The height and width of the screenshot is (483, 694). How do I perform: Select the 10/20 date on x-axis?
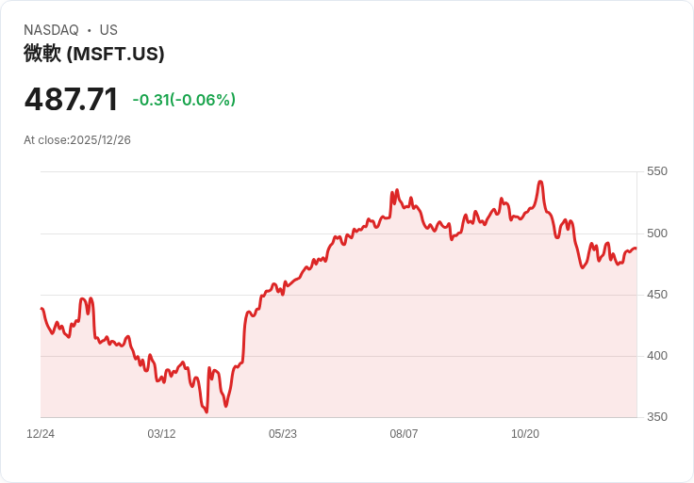tap(524, 434)
